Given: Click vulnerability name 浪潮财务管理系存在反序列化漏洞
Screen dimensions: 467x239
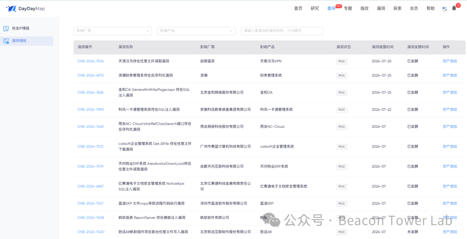Looking at the screenshot, I should tap(146, 75).
